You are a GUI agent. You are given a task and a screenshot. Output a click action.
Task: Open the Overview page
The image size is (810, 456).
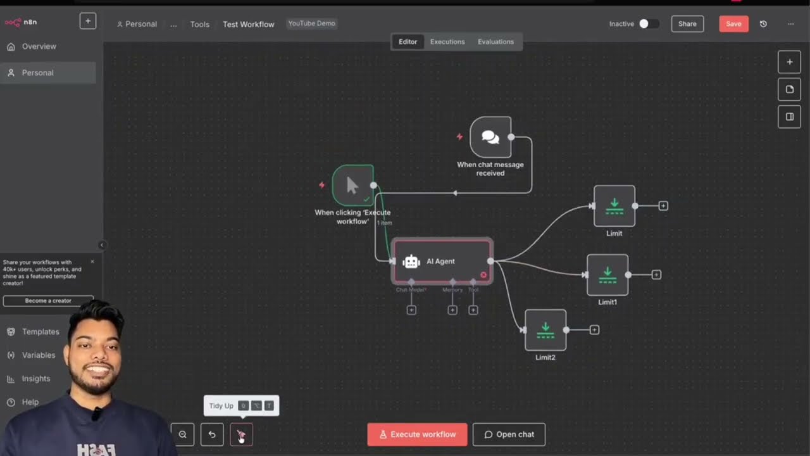pyautogui.click(x=39, y=46)
